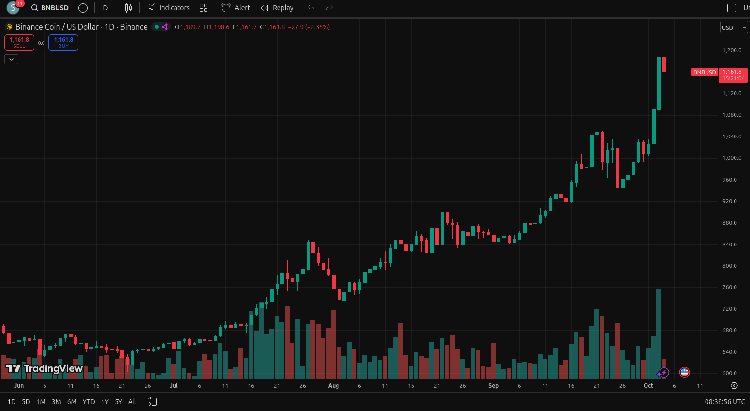This screenshot has width=750, height=411.
Task: Click the change value −27.9 (−2.35%)
Action: 309,27
